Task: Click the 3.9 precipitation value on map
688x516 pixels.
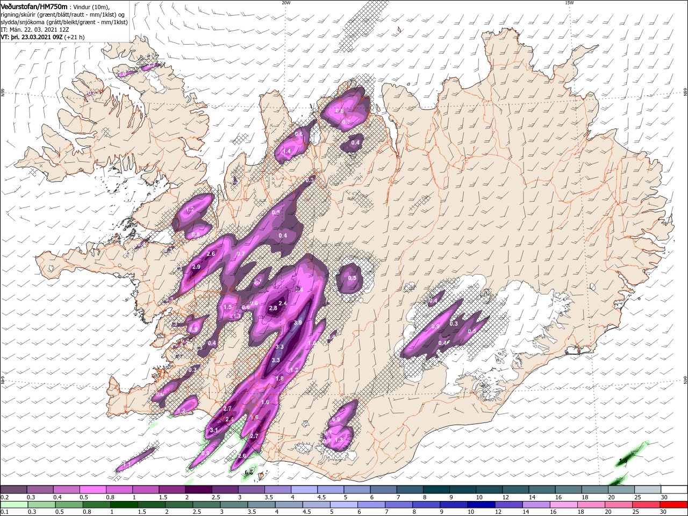Action: [x=298, y=322]
